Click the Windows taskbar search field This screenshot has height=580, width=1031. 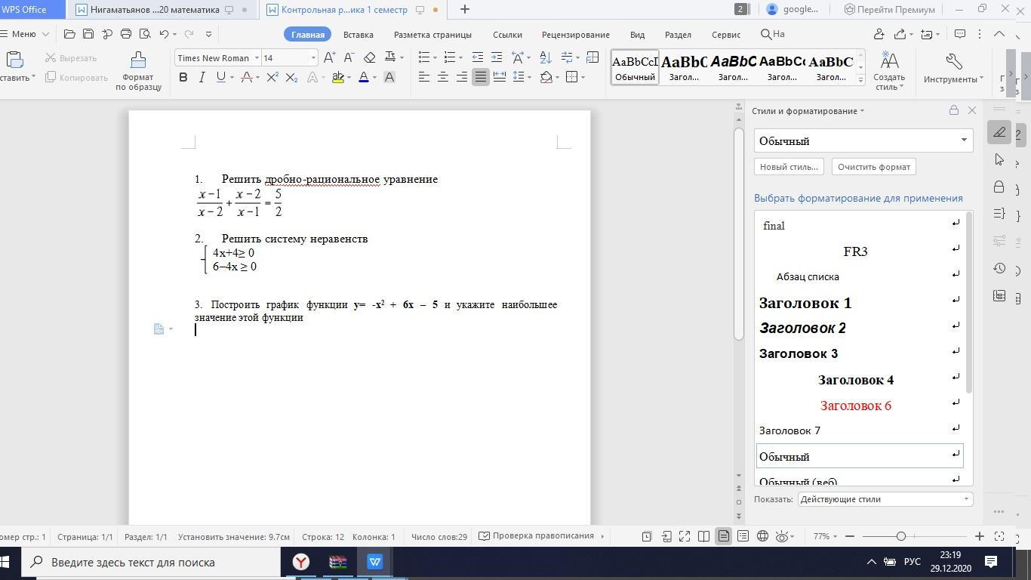151,562
